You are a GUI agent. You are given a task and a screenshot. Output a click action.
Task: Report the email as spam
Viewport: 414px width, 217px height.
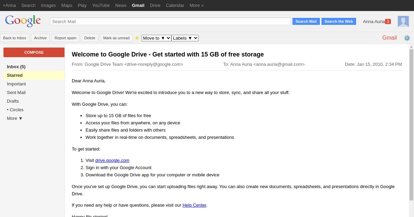65,38
